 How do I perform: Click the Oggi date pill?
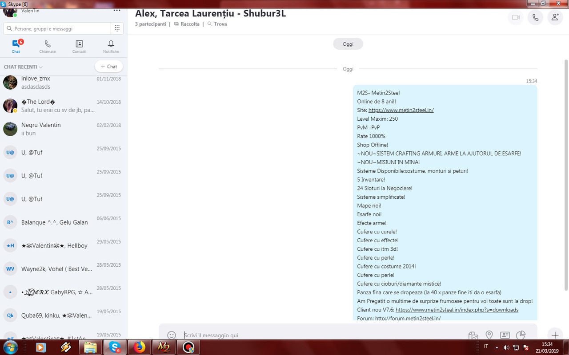click(348, 44)
